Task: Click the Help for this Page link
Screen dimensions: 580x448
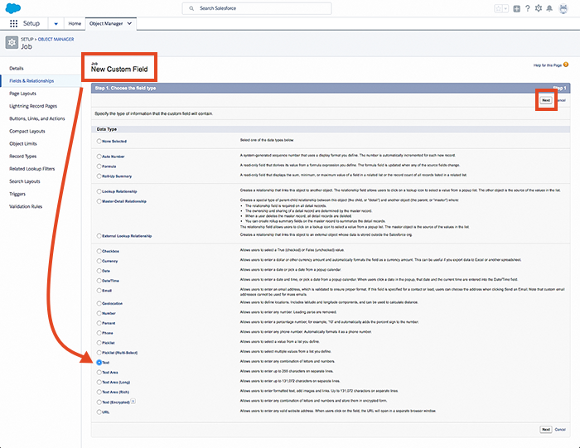Action: (548, 65)
